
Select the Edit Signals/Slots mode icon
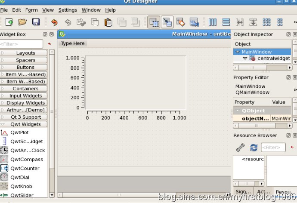(x=167, y=22)
